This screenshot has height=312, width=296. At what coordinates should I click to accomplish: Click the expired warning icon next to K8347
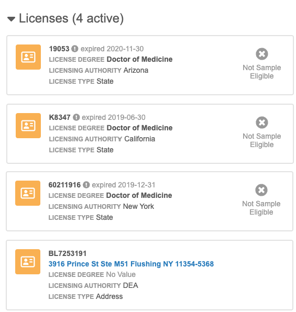(x=76, y=117)
